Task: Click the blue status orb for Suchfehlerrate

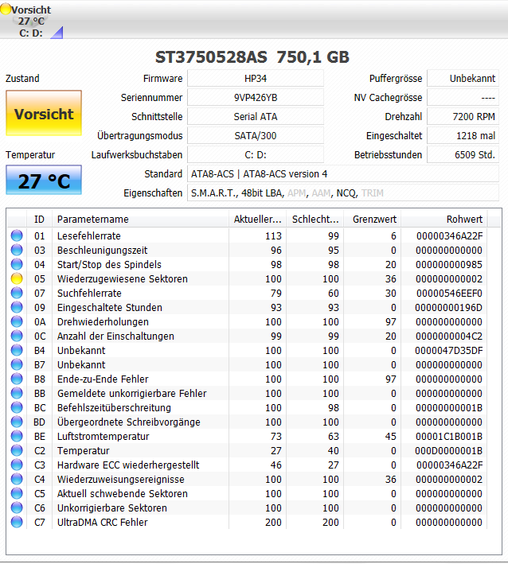Action: [x=17, y=293]
